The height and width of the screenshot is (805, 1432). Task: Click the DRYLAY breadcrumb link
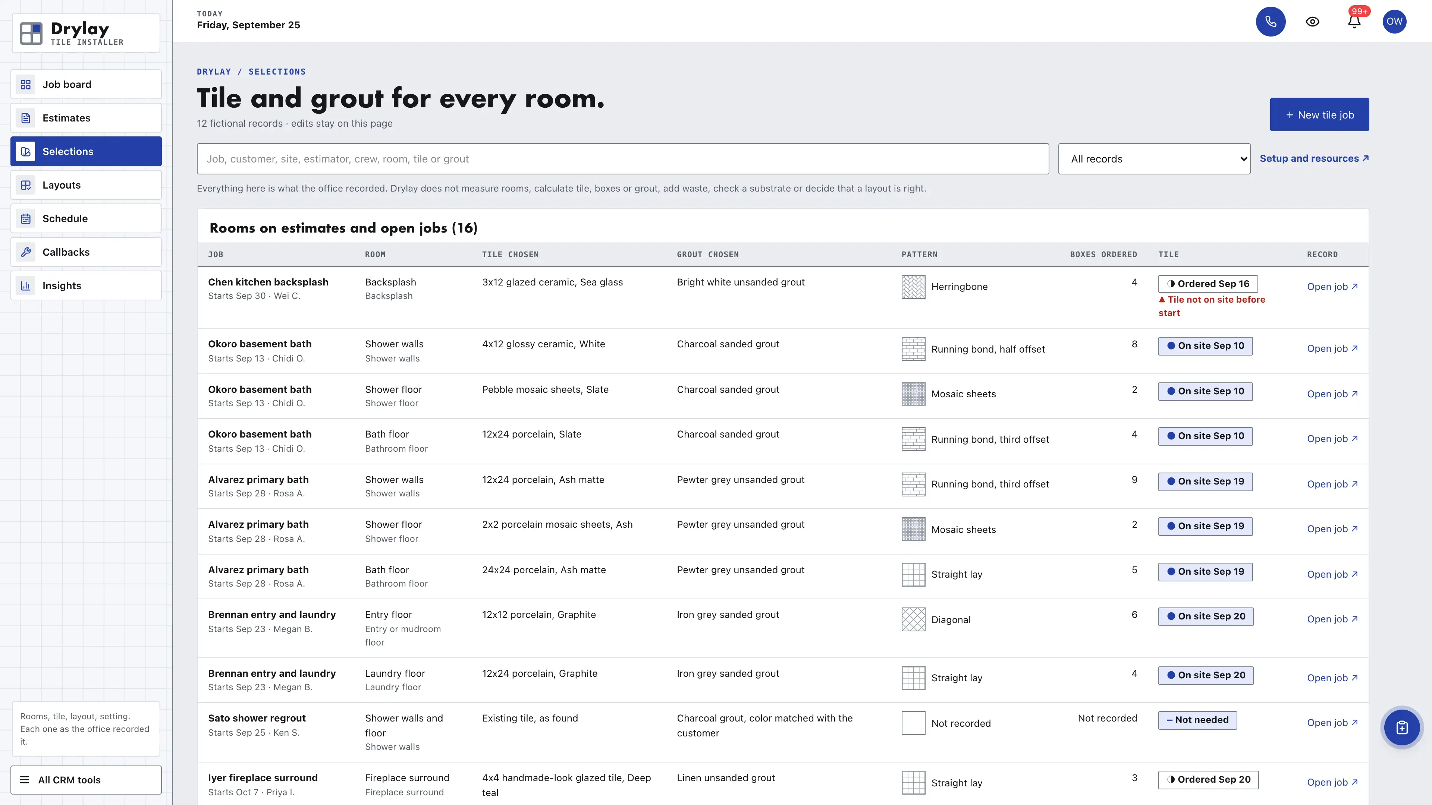point(213,72)
